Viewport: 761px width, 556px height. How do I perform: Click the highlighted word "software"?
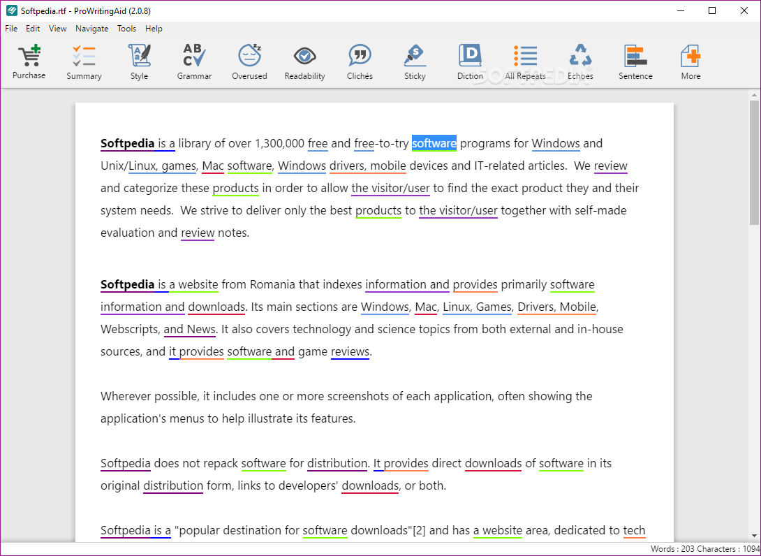(x=434, y=143)
